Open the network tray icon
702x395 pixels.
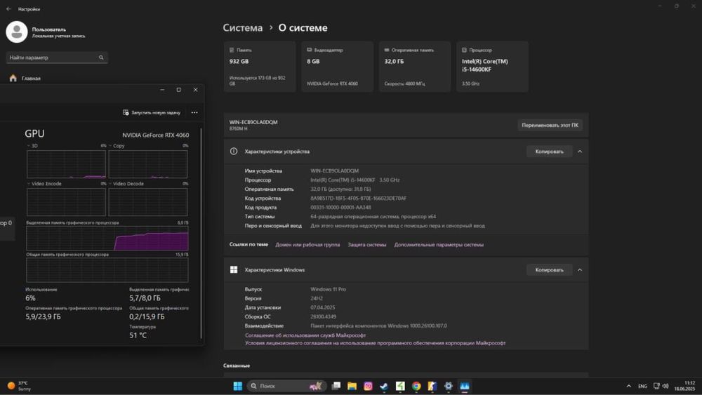tap(656, 386)
